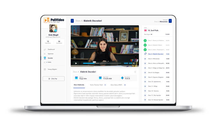This screenshot has width=214, height=123.
Task: Switch to the Konu Tarama Testi tab
Action: coord(97,85)
